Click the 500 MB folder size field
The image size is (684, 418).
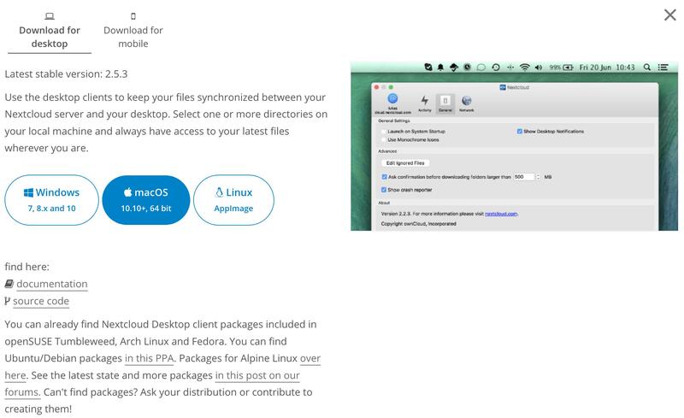[x=524, y=177]
